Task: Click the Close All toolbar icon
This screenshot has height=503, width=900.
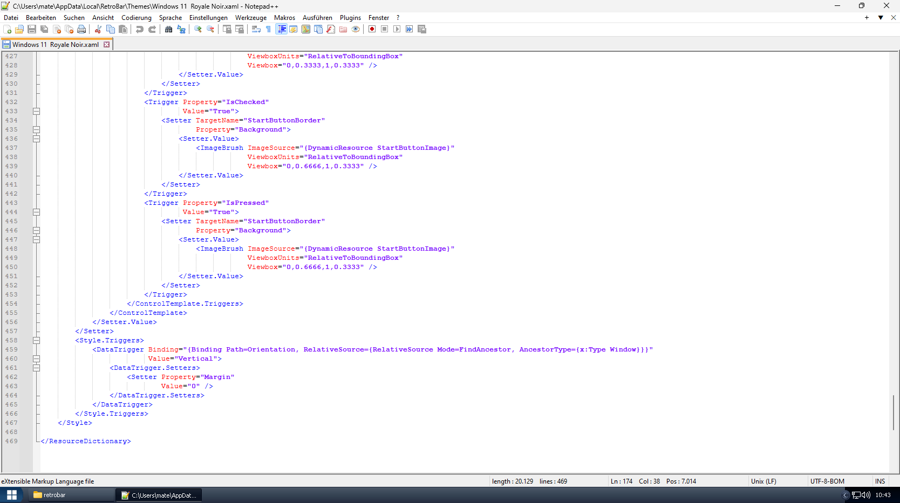Action: point(69,29)
